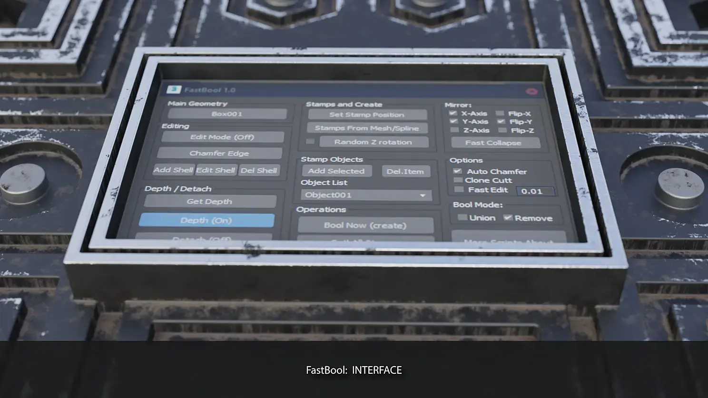Screen dimensions: 708x398
Task: Click the FastBool 1.0 window title text
Action: coord(210,90)
